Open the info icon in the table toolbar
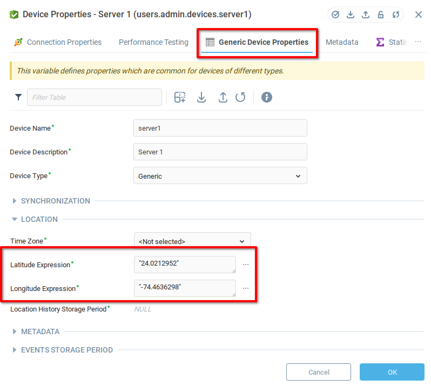The height and width of the screenshot is (386, 431). 267,97
